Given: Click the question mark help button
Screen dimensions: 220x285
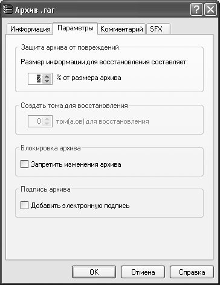Looking at the screenshot, I should point(196,10).
